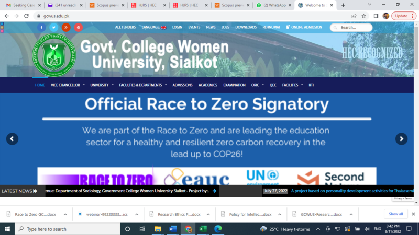Click browser Back arrow
Viewport: 419px width, 235px height.
click(x=7, y=16)
